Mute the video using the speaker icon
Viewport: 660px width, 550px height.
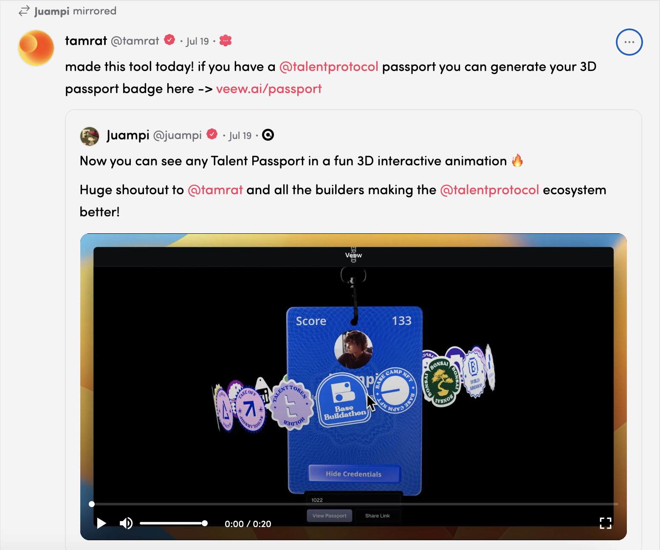[126, 523]
